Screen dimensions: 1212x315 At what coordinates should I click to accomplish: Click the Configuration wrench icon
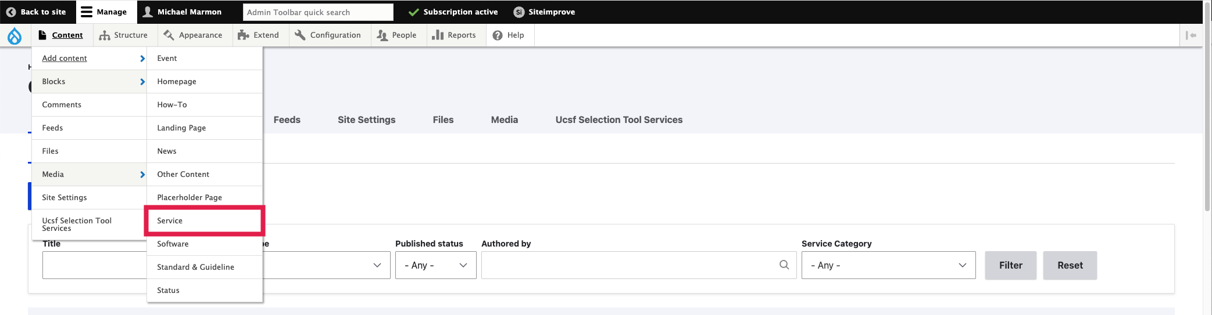pos(300,35)
